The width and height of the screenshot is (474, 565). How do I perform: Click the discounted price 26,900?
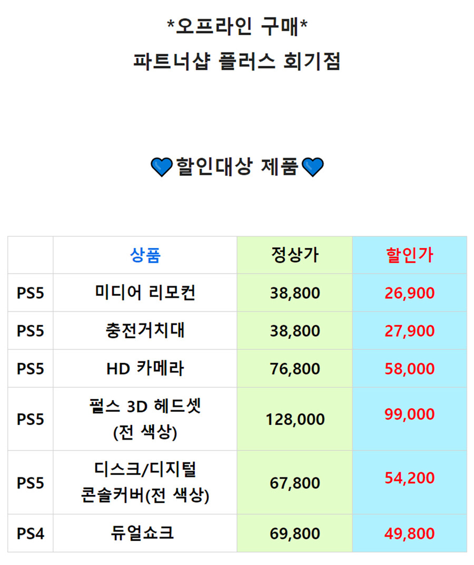point(409,293)
